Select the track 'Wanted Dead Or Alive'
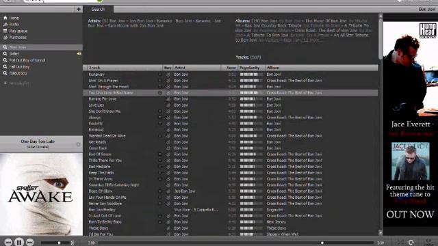The width and height of the screenshot is (438, 246). point(107,136)
